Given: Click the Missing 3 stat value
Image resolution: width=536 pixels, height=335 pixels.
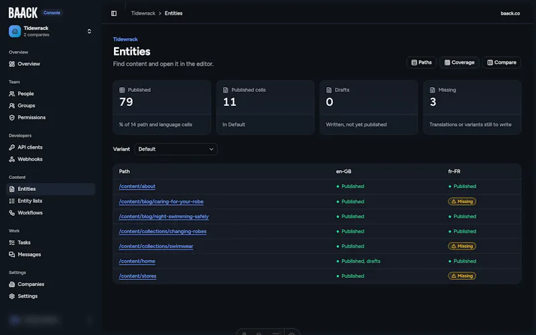Looking at the screenshot, I should (x=433, y=102).
